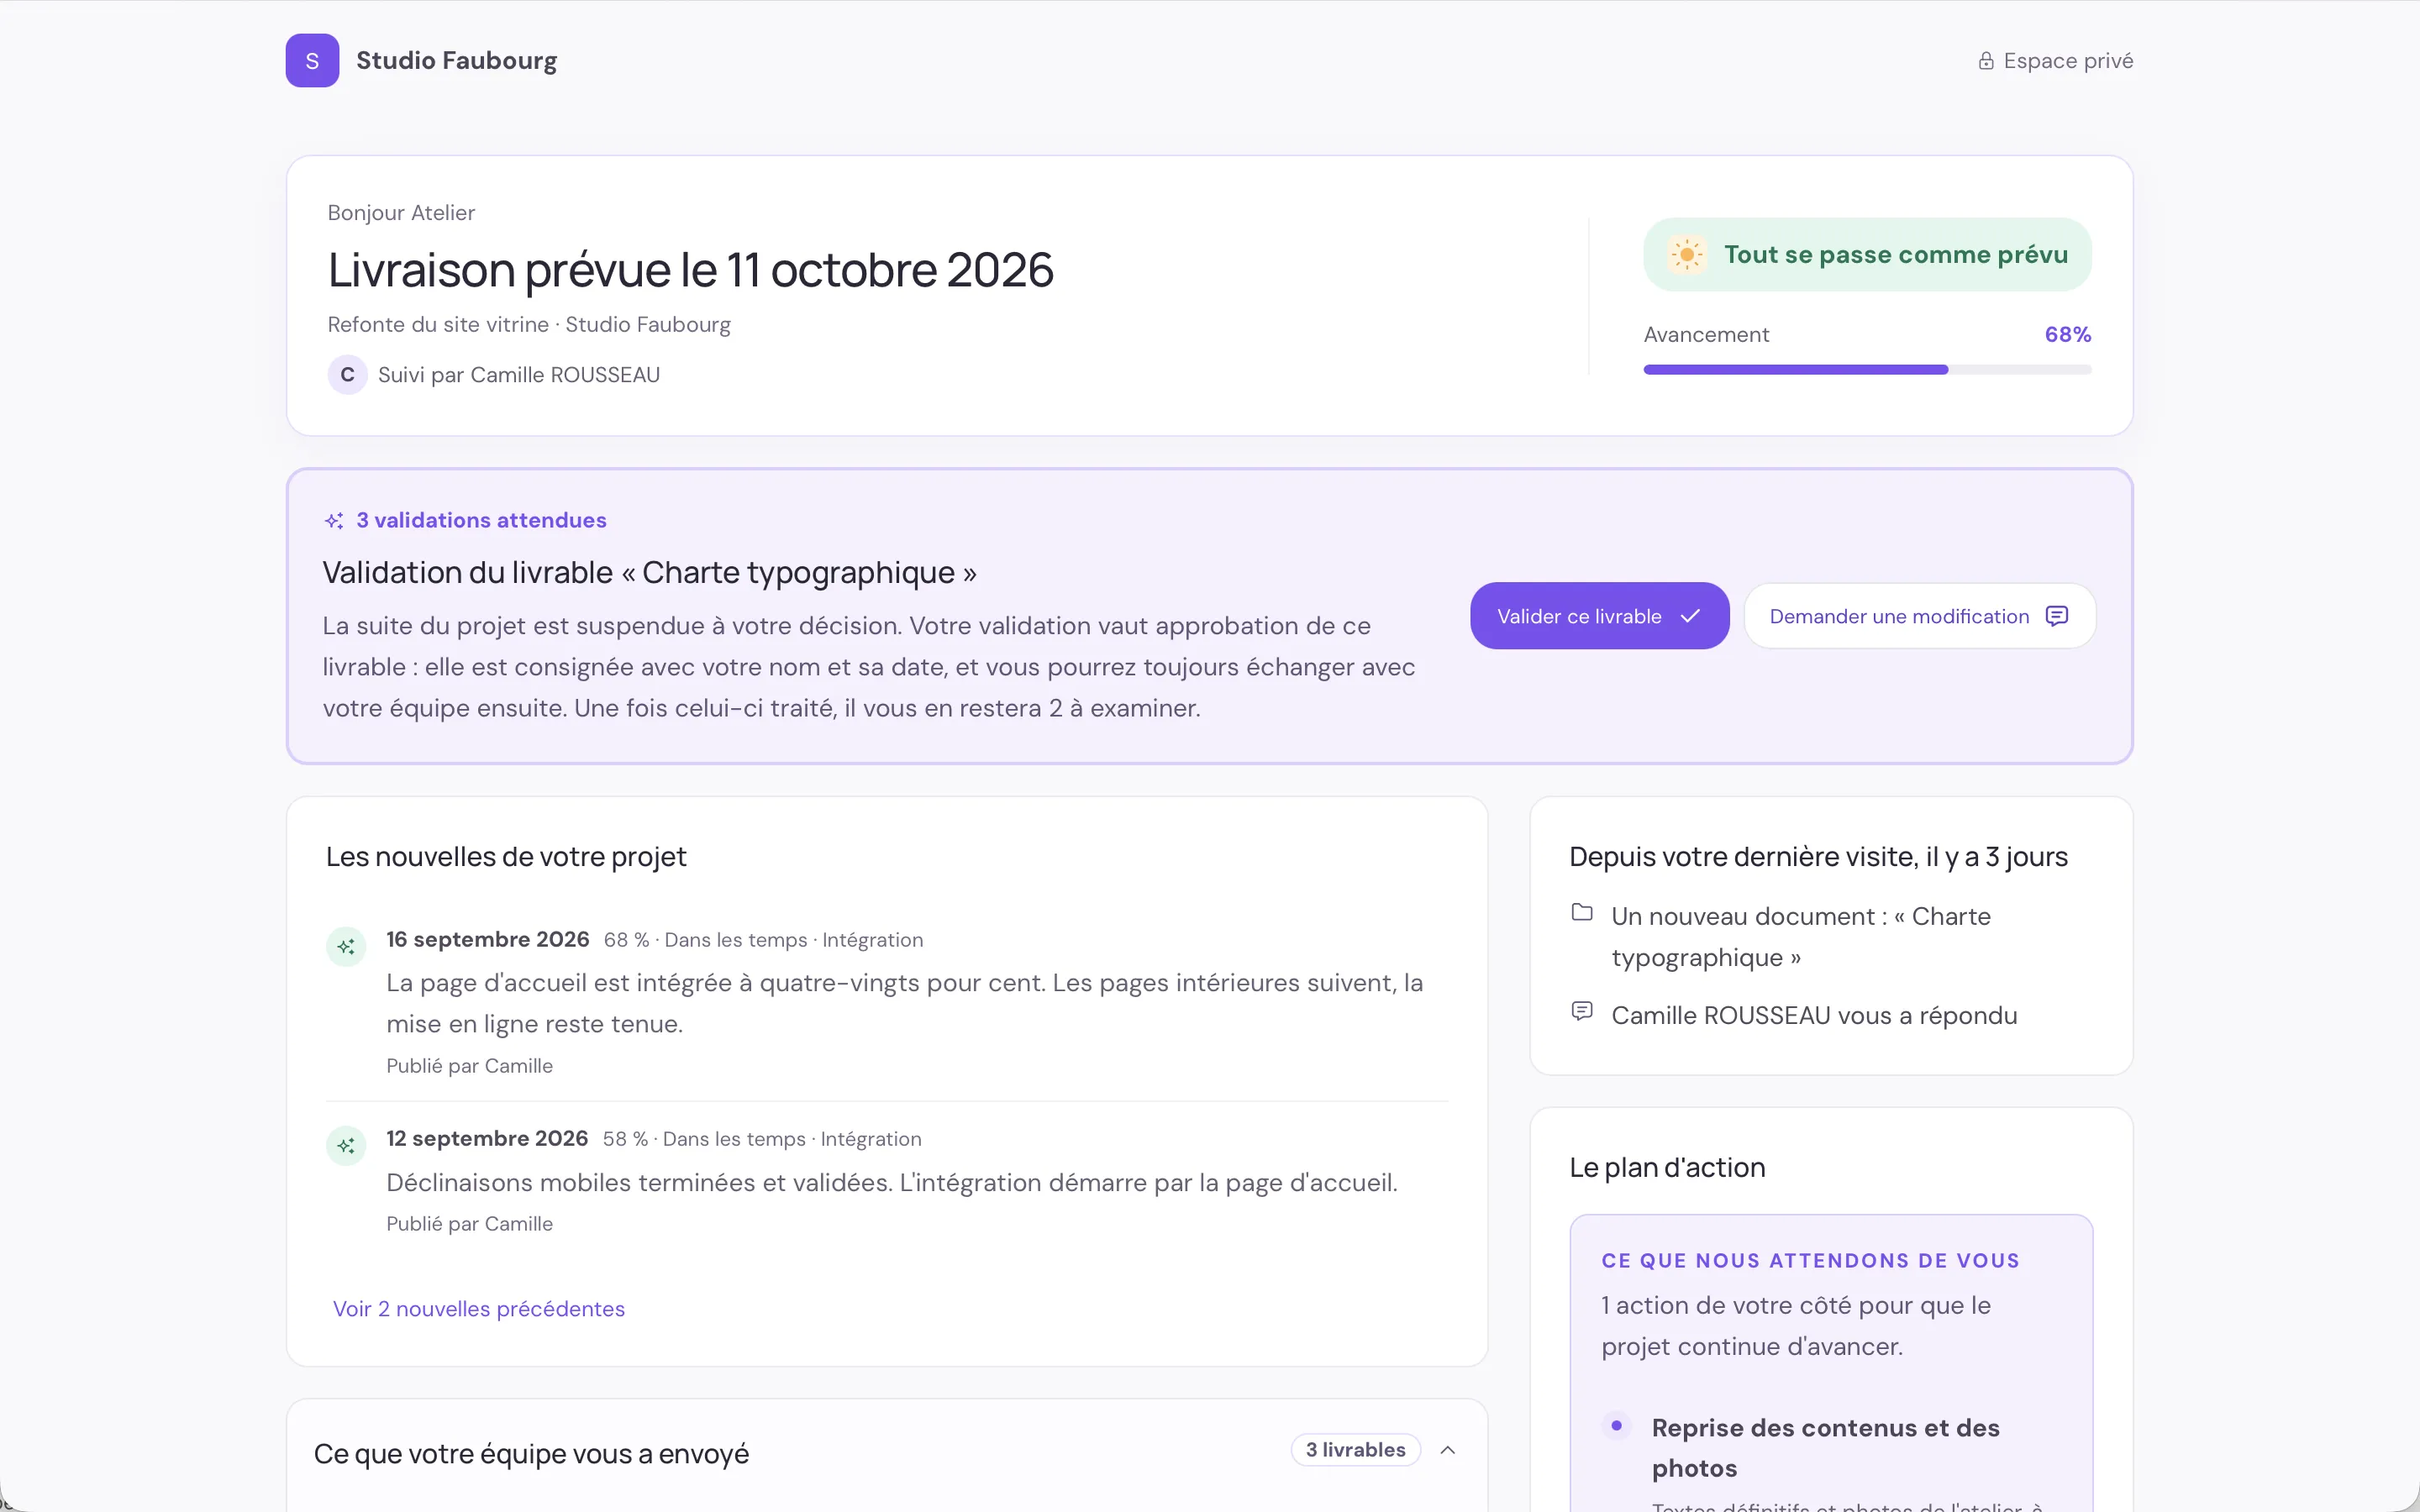Click the Livraison prévue le 11 octobre 2026 heading
Viewport: 2420px width, 1512px height.
point(690,270)
